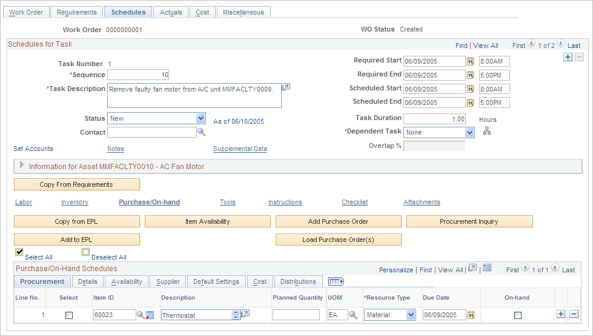Click UOM lookup magnifier icon
The image size is (593, 336).
click(x=353, y=315)
